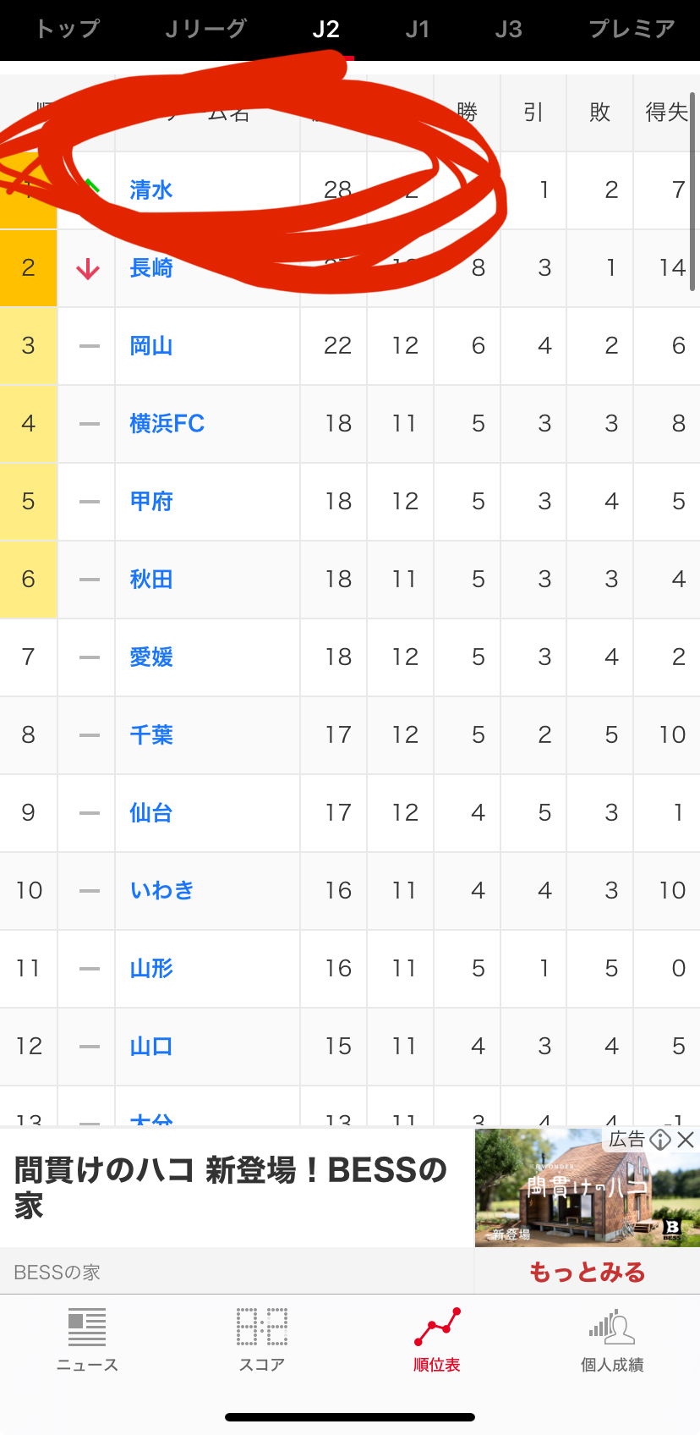Open 横浜FC team link
This screenshot has width=700, height=1435.
167,424
